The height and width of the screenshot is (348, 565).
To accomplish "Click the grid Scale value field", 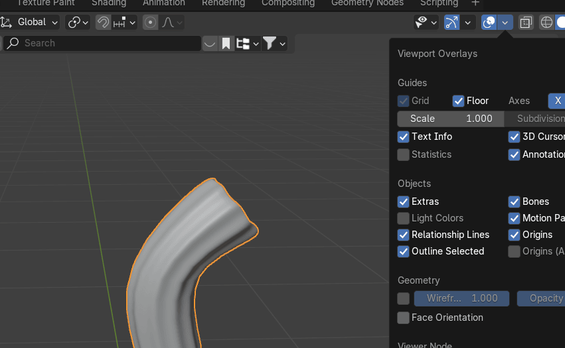I will click(451, 119).
